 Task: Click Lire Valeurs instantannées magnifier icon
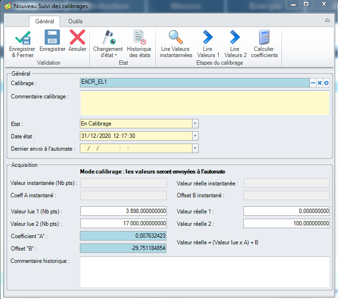pyautogui.click(x=175, y=38)
